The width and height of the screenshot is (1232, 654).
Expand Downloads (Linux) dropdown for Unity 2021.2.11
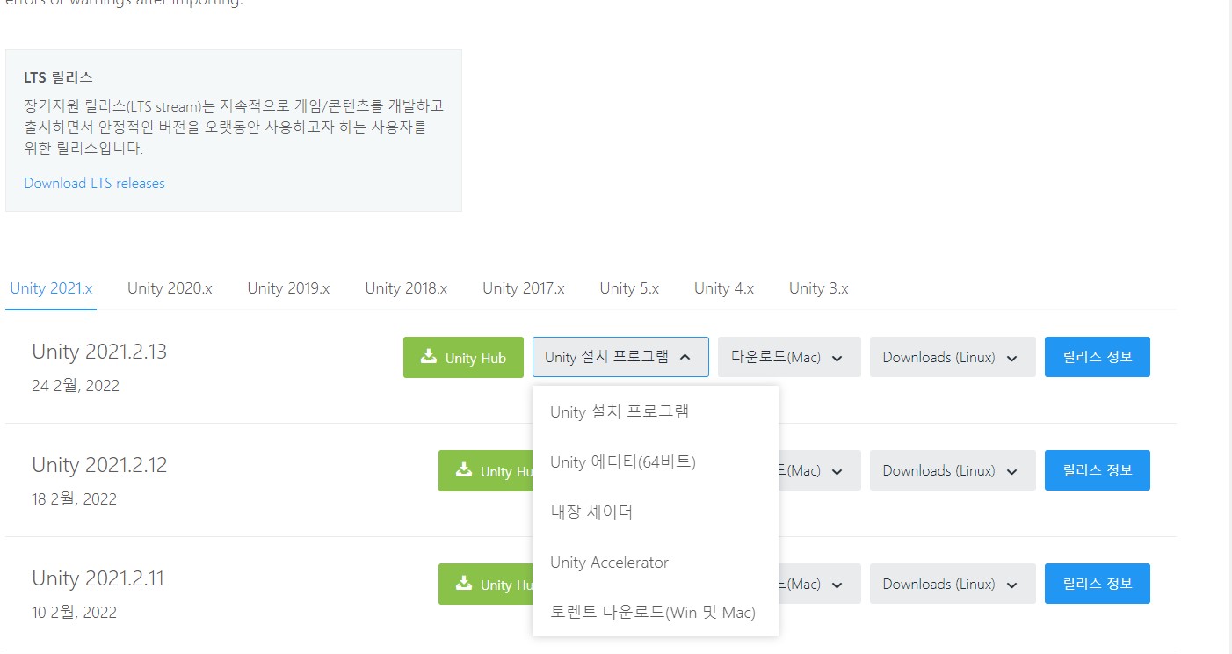pyautogui.click(x=953, y=584)
